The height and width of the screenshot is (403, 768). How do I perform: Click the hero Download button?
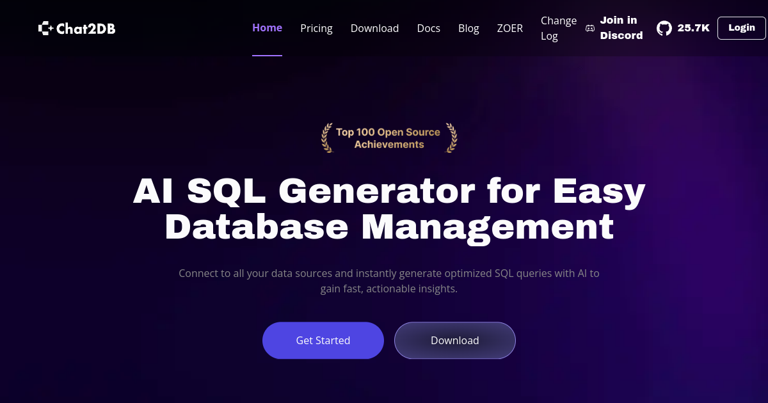pos(455,340)
